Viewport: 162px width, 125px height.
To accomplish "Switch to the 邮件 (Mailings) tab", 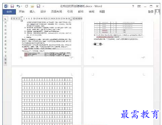I will point(81,12).
